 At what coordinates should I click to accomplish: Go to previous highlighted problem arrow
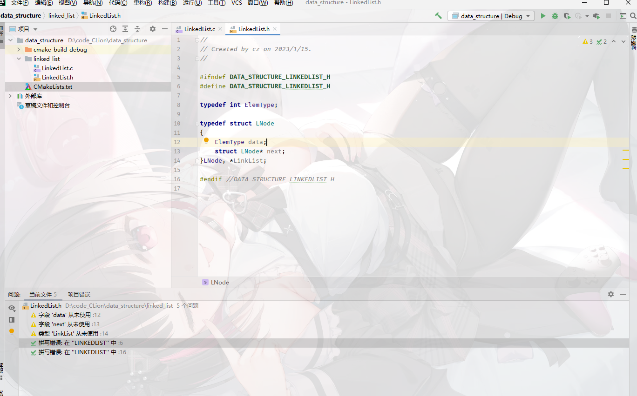(x=614, y=41)
